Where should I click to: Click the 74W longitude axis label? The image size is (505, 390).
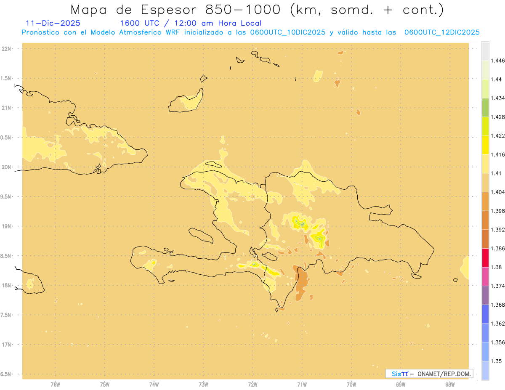tap(154, 385)
